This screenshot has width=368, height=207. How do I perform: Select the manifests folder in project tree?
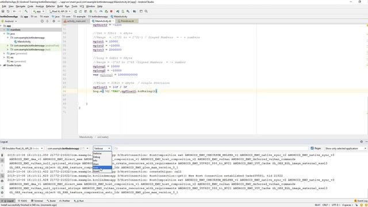[x=16, y=30]
